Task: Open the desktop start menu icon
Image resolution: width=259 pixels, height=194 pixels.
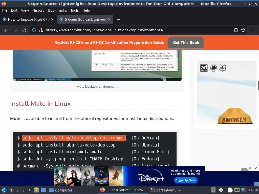Action: (4, 190)
